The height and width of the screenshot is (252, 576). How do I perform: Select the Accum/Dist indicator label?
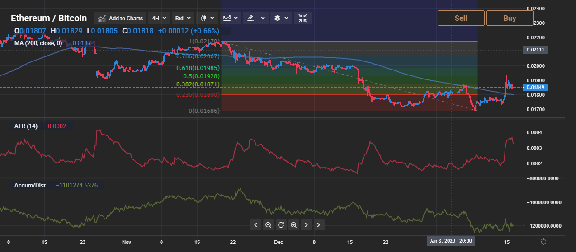30,185
